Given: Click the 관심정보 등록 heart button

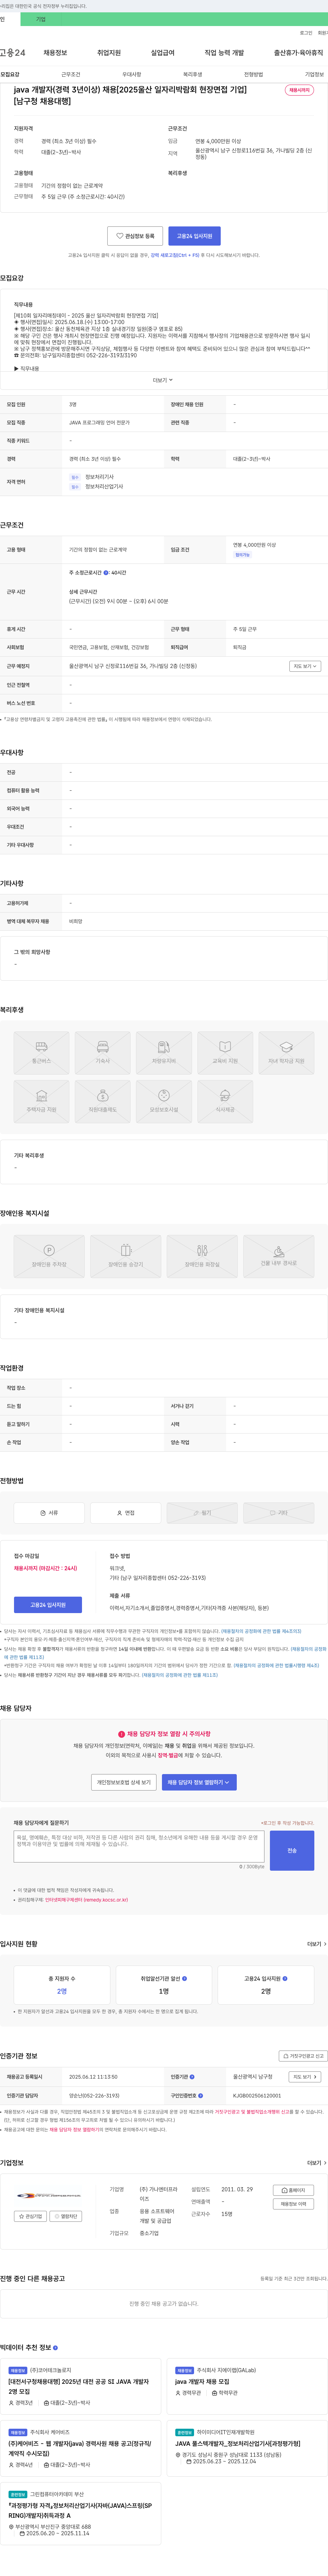Looking at the screenshot, I should click(x=136, y=236).
